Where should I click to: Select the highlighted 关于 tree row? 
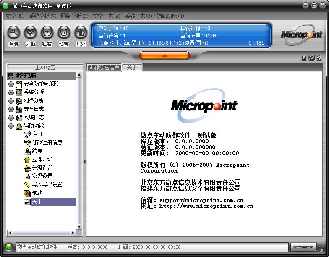54,202
